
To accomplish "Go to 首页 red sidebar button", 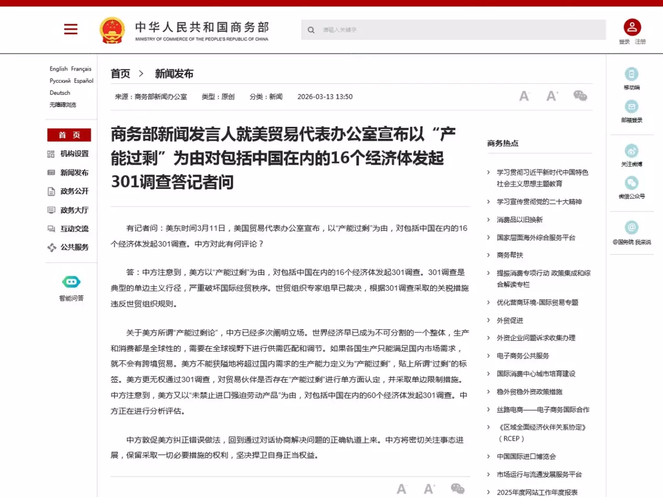I will pos(69,135).
